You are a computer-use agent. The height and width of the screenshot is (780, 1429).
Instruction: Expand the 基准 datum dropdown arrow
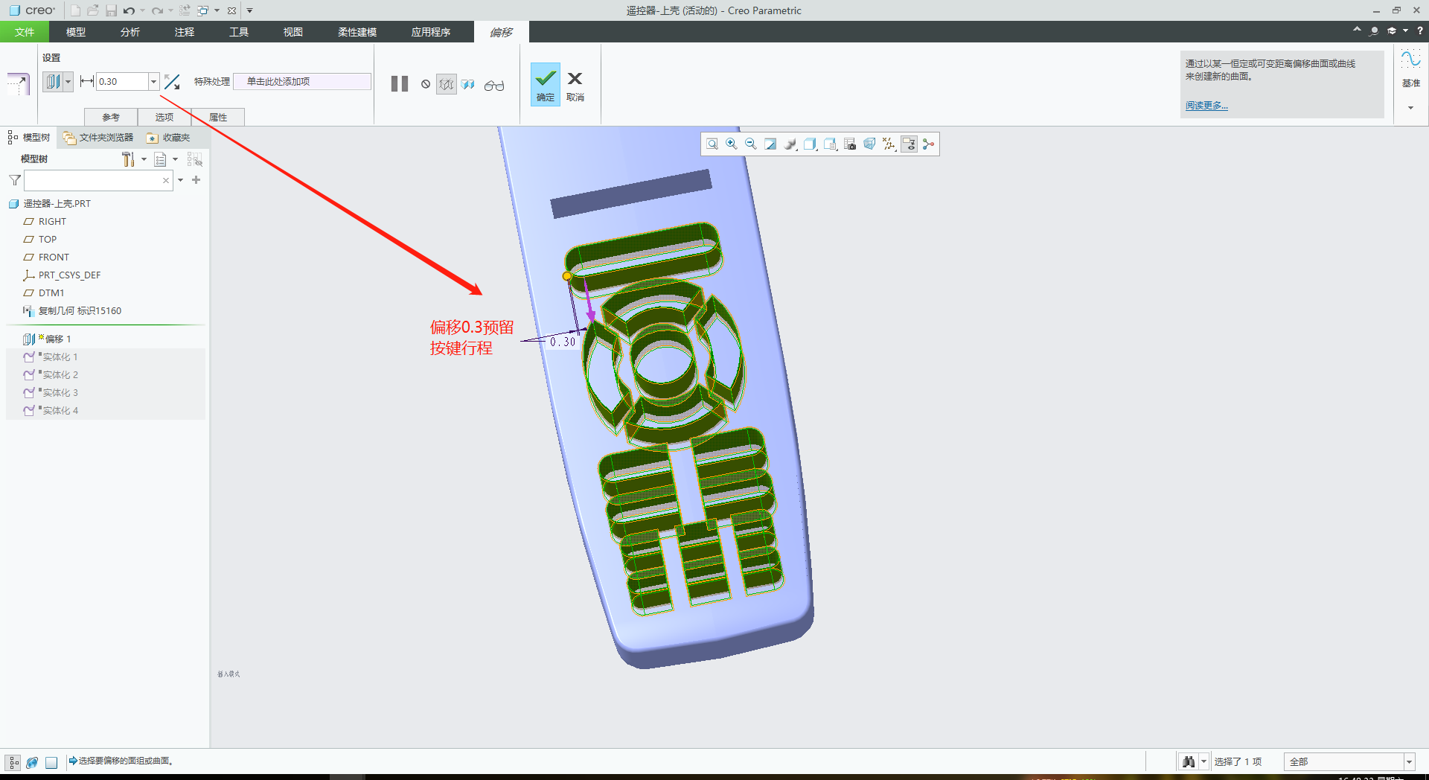(x=1410, y=108)
